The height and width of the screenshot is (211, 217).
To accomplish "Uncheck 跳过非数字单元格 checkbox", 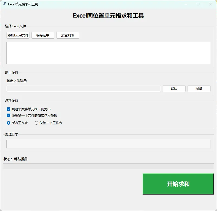I will coord(8,109).
